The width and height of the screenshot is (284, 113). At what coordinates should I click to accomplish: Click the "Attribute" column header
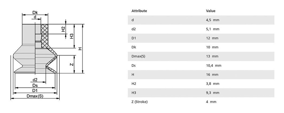pyautogui.click(x=139, y=11)
